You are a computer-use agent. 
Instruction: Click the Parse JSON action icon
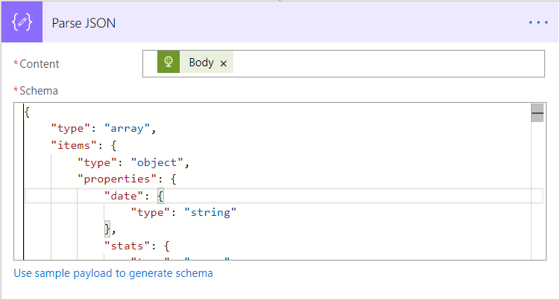[22, 22]
